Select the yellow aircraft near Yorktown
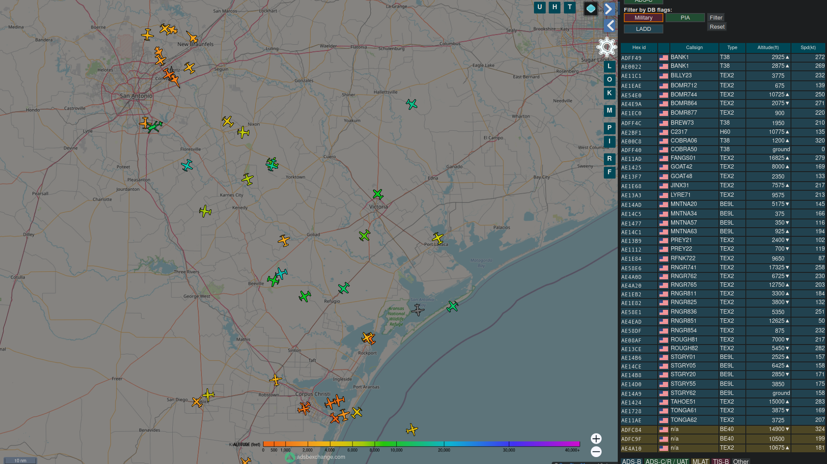 (x=247, y=179)
